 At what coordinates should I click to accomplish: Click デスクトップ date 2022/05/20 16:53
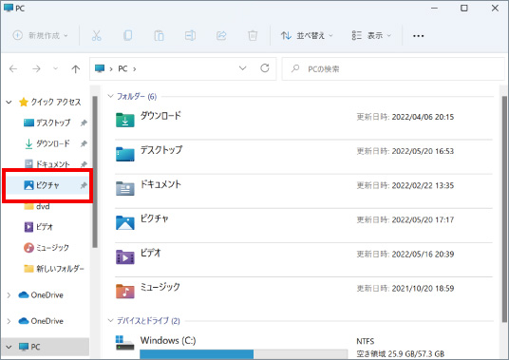pos(423,151)
